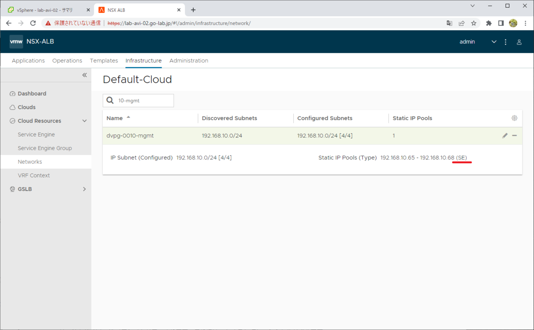Select the dvpg-0010-mgmt network name
Image resolution: width=534 pixels, height=330 pixels.
point(130,136)
